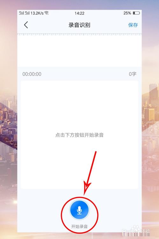
Task: Tap the 点击下方按钮开始录音 hint text
Action: [79, 135]
